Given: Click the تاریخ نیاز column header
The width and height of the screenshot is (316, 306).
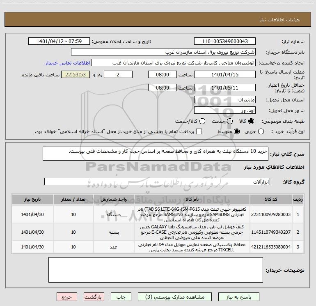Looking at the screenshot, I should pos(32,200).
